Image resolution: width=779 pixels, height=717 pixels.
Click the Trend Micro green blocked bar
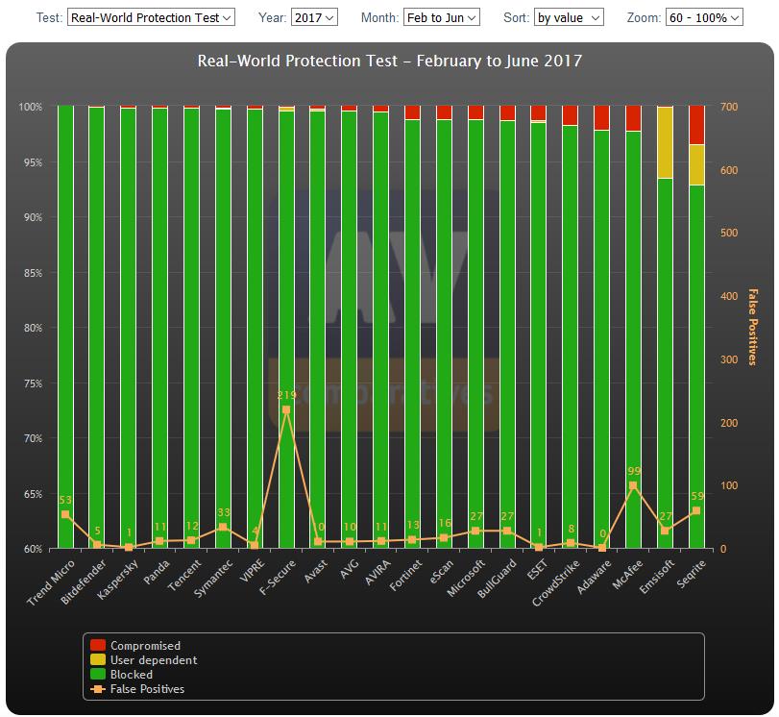tap(65, 327)
